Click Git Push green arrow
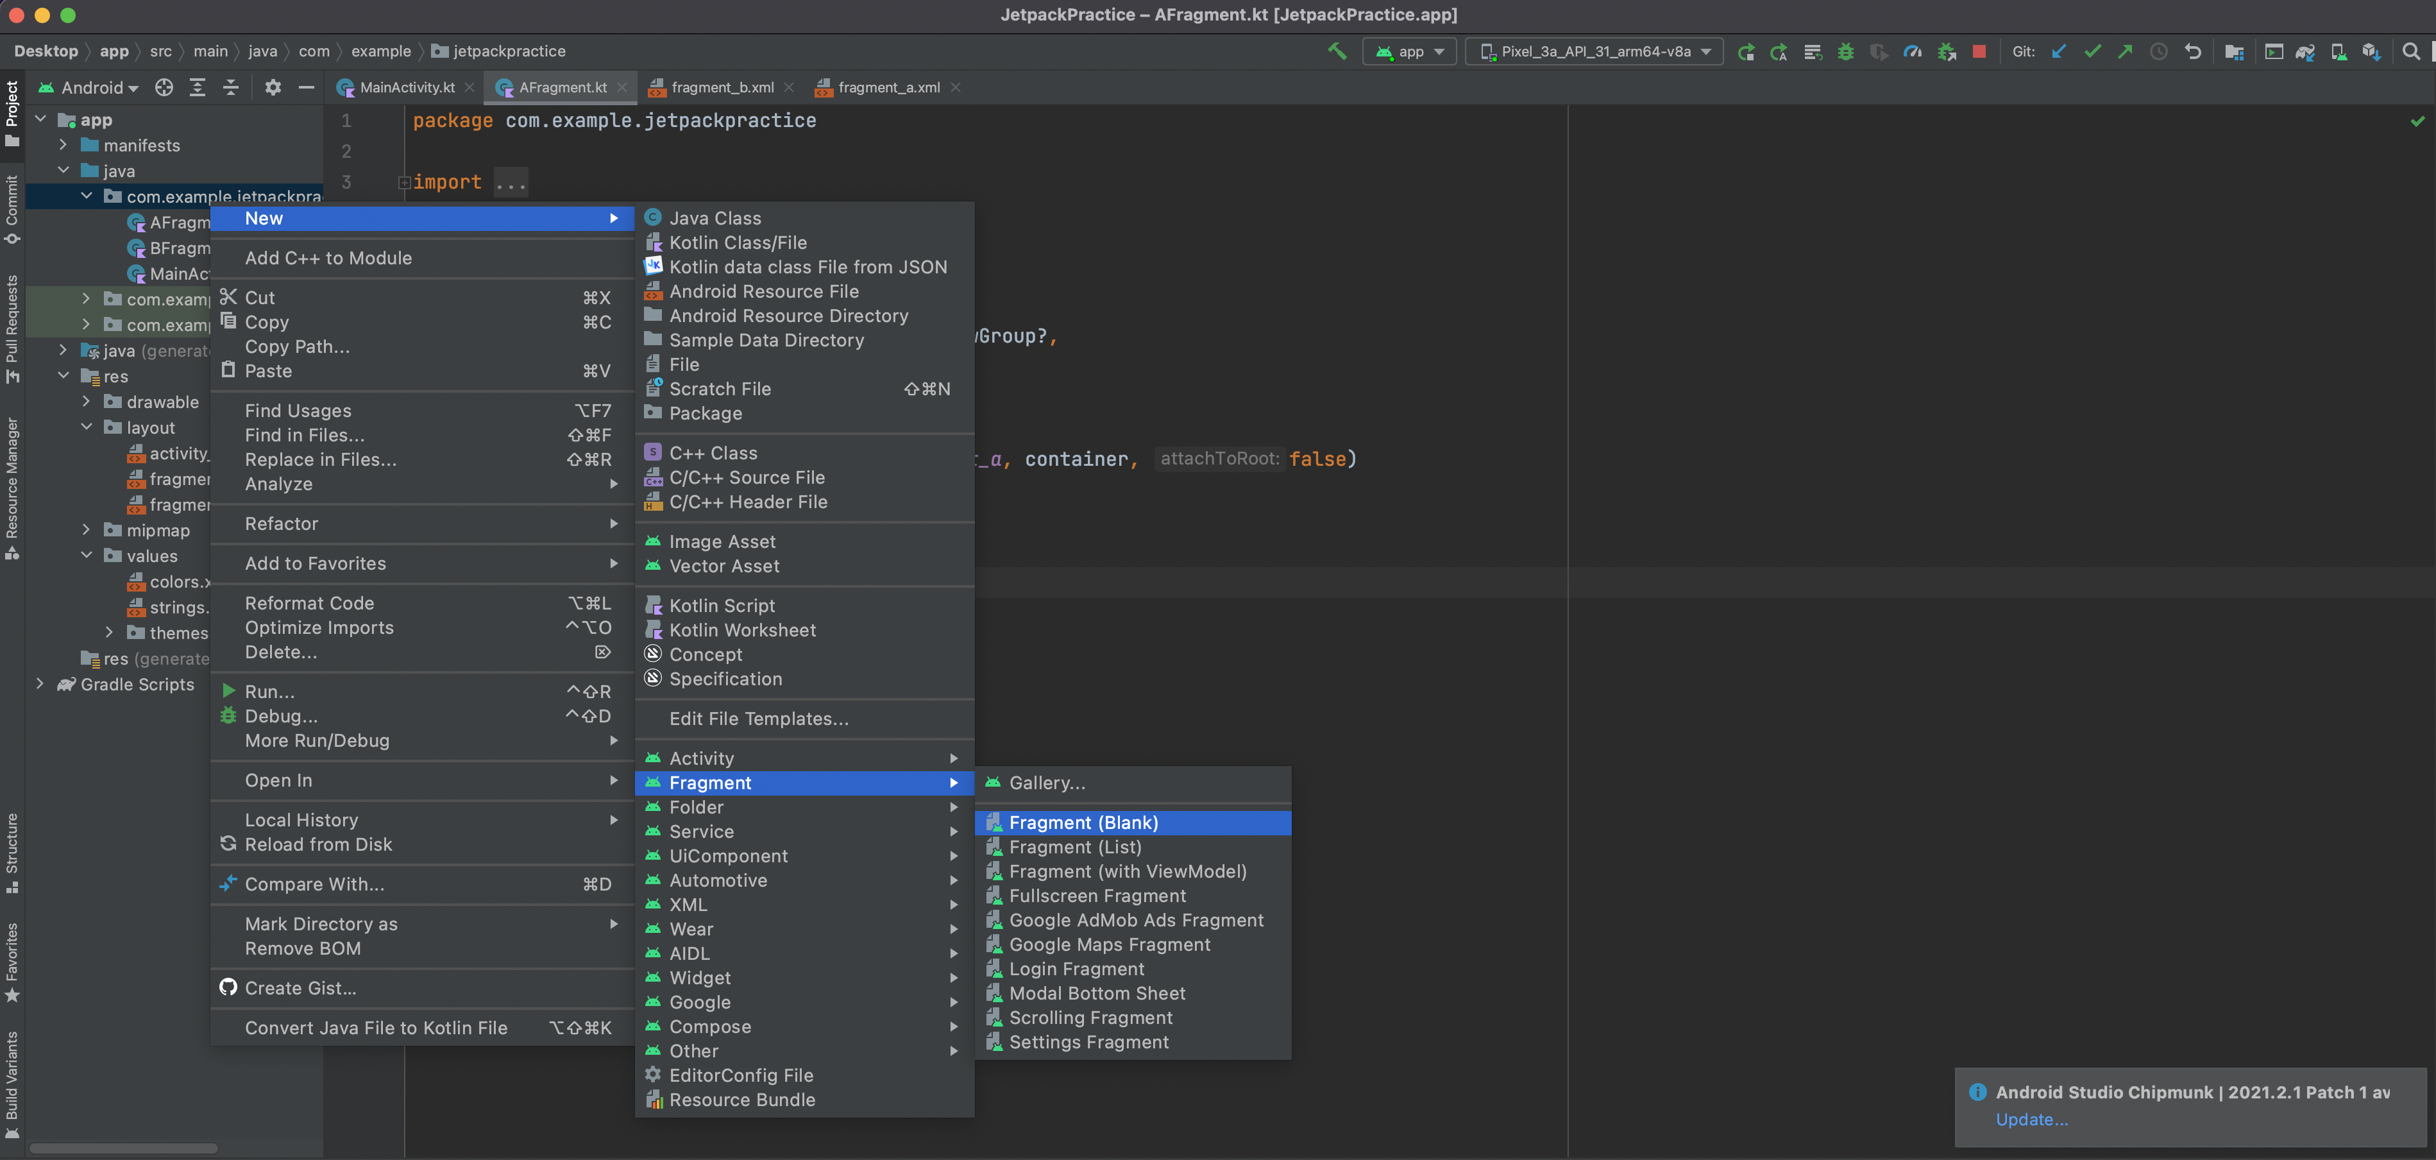Image resolution: width=2436 pixels, height=1160 pixels. tap(2125, 51)
